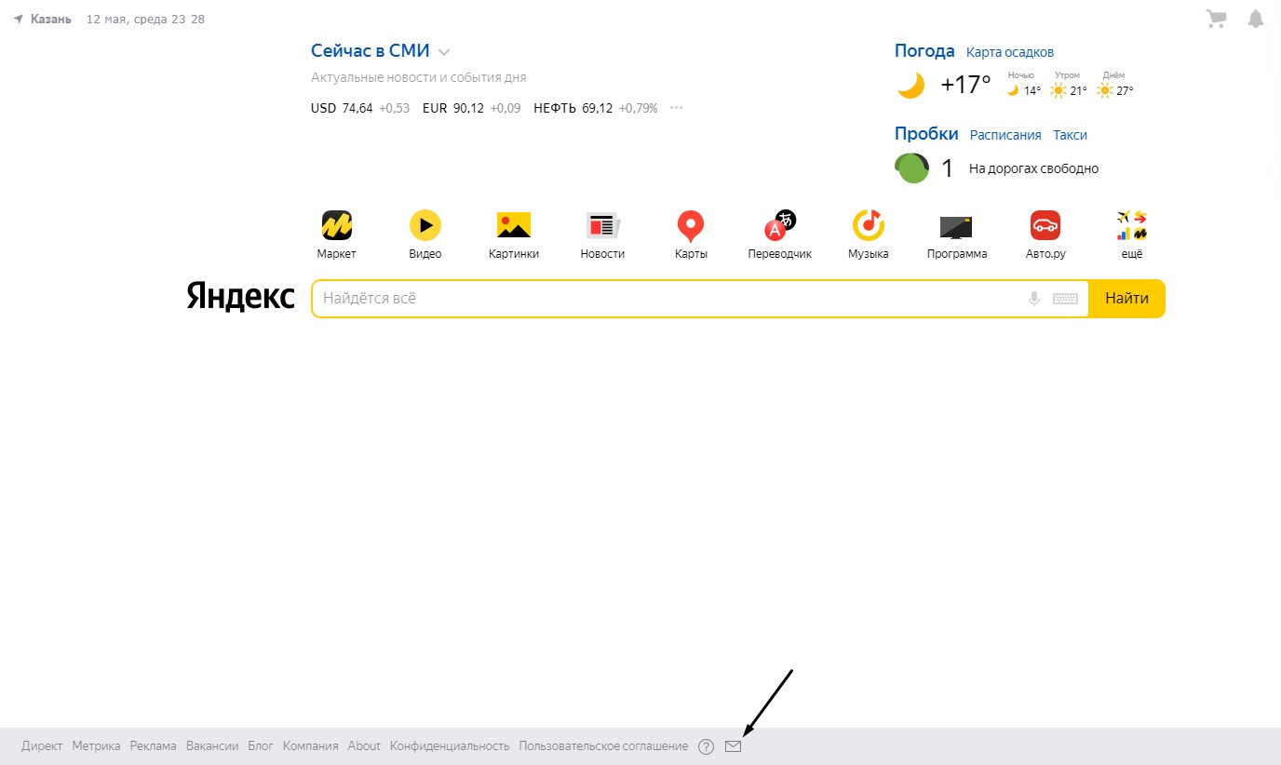Change the city Казань
The width and height of the screenshot is (1281, 765).
coord(51,19)
